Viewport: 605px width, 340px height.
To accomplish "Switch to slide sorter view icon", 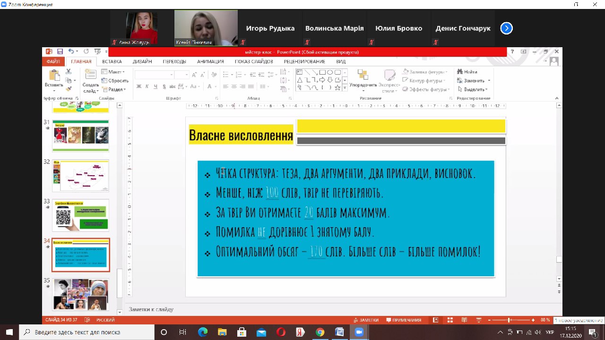I will pyautogui.click(x=450, y=320).
